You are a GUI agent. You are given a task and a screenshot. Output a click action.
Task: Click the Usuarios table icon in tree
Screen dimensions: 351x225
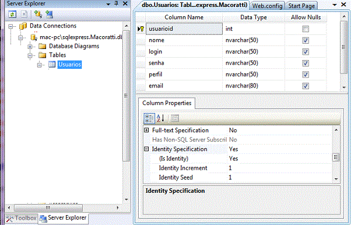[52, 65]
